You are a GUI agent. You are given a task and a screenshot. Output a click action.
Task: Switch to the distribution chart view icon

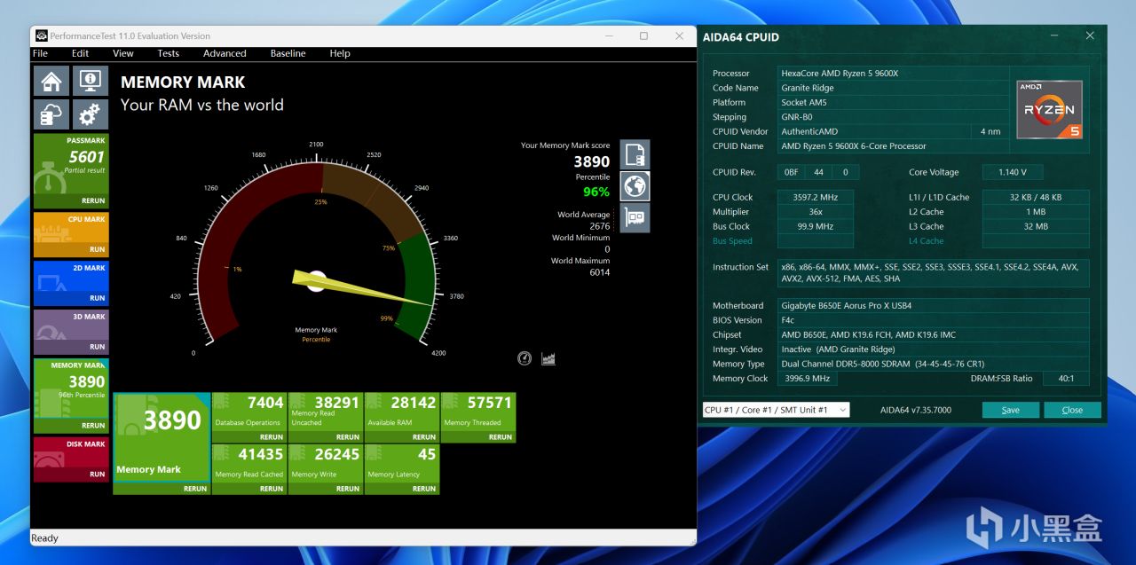548,358
